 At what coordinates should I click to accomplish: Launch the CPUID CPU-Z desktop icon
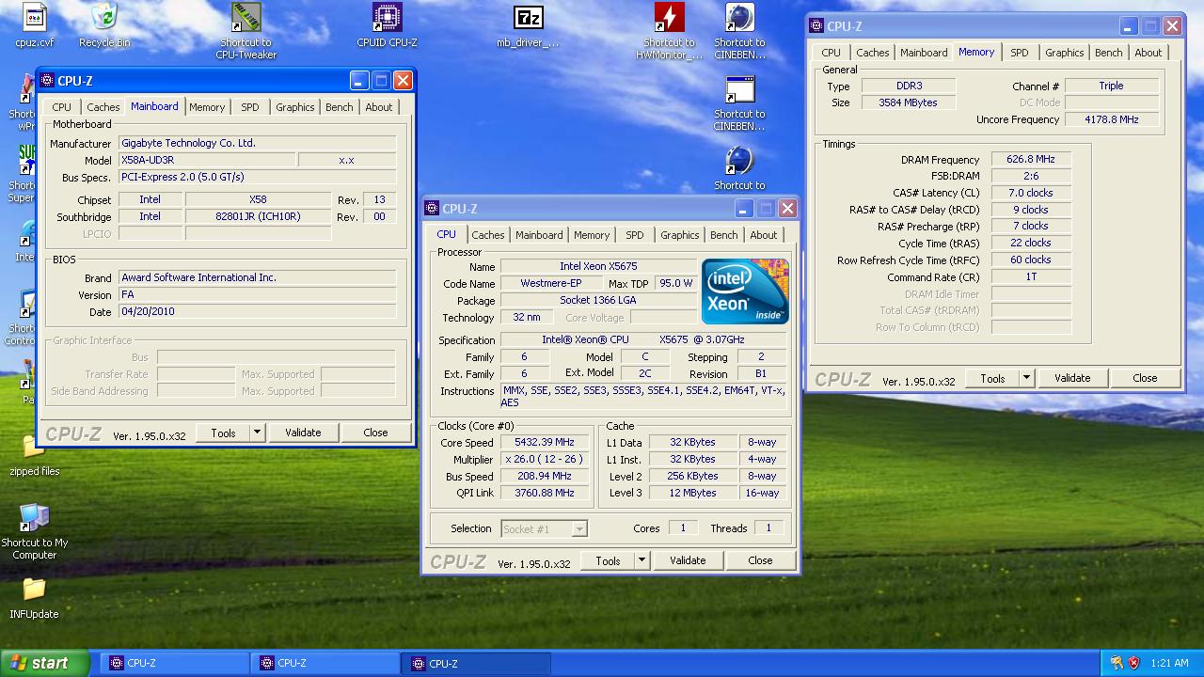point(387,18)
